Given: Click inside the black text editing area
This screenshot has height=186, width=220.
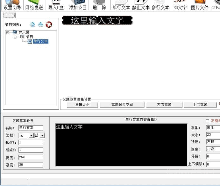Looking at the screenshot, I should (122, 145).
